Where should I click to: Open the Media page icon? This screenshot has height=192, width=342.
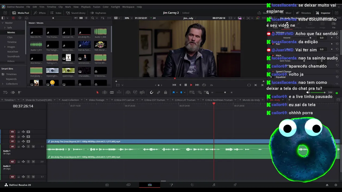[107, 185]
